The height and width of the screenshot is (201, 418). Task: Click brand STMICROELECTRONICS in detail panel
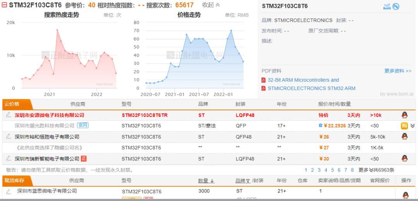[x=303, y=20]
